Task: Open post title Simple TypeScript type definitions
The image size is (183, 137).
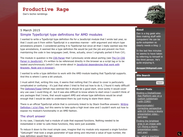Action: click(x=61, y=35)
